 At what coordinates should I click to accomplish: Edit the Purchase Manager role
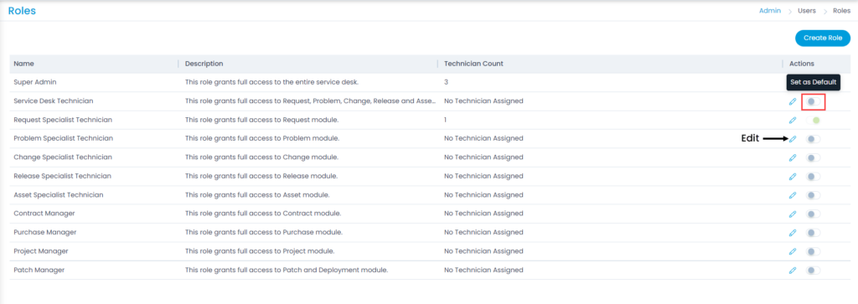(x=793, y=233)
